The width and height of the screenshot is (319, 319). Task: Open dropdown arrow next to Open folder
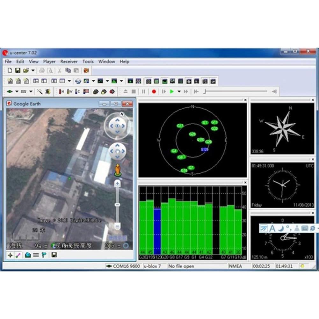(x=33, y=70)
